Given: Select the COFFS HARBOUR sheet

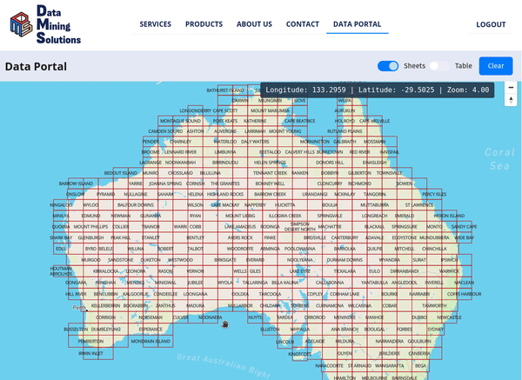Looking at the screenshot, I should (464, 294).
